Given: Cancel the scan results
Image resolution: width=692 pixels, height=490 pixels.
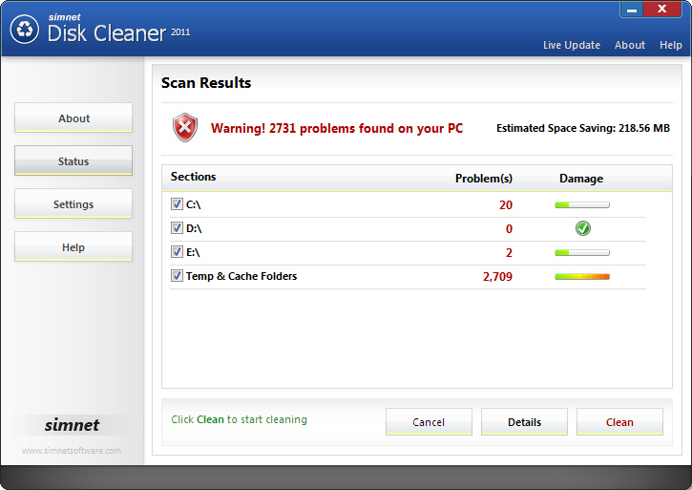Looking at the screenshot, I should [x=429, y=422].
